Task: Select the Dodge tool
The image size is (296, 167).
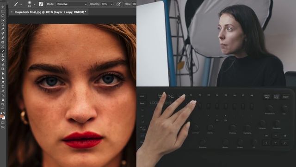Action: pos(3,82)
